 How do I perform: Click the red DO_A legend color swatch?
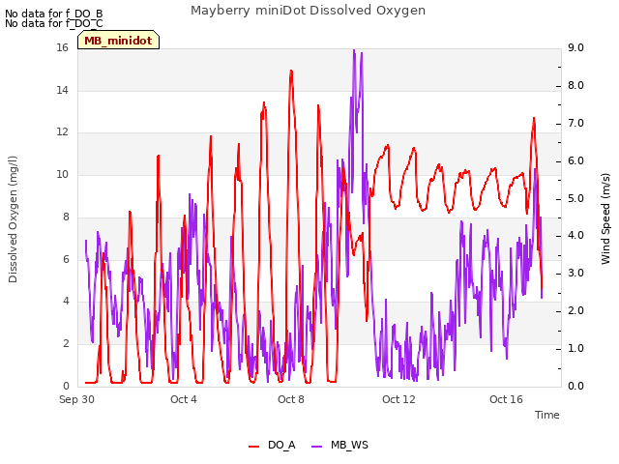coord(253,447)
